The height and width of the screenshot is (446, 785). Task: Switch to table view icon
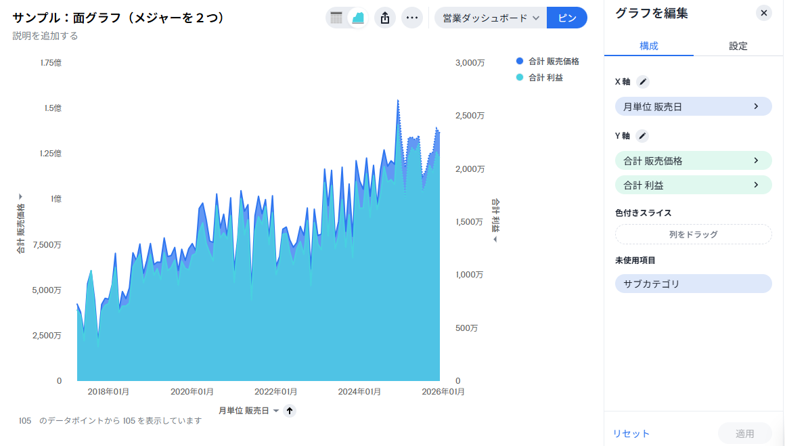pos(336,18)
